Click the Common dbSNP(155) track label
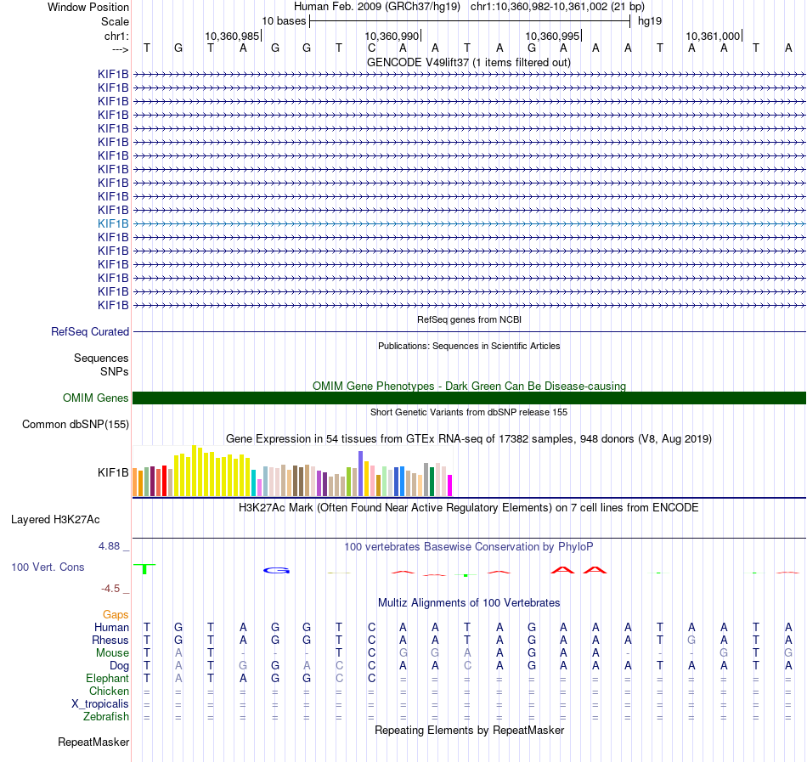 point(76,425)
